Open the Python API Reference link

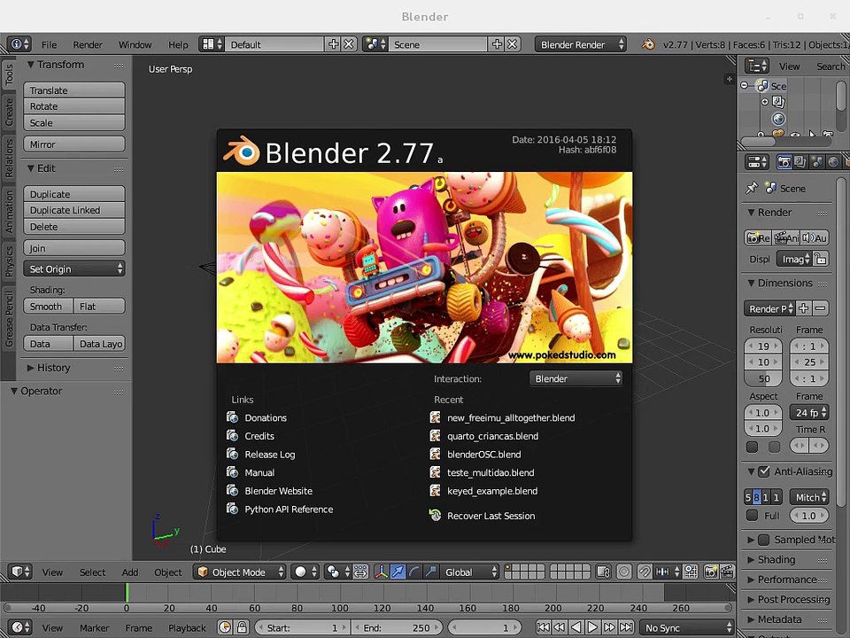289,509
